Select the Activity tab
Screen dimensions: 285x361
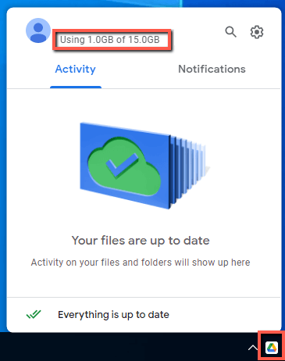click(76, 70)
